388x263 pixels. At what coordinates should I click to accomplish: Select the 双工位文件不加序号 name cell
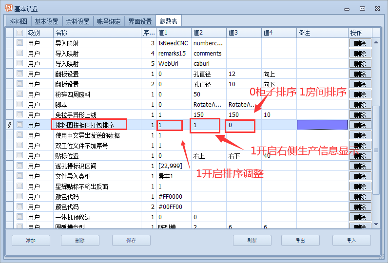[97, 146]
